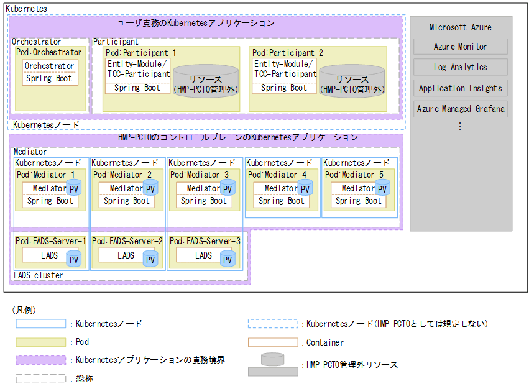Open Application Insights
Screen dimensions: 529x389
tap(460, 88)
